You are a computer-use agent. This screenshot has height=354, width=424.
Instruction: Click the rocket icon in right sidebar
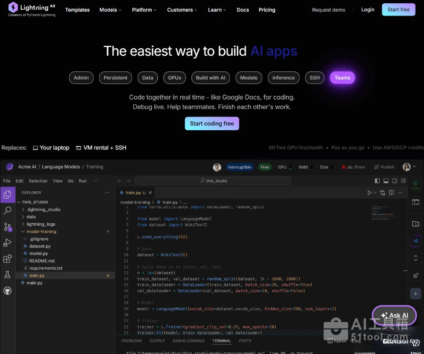point(416,276)
